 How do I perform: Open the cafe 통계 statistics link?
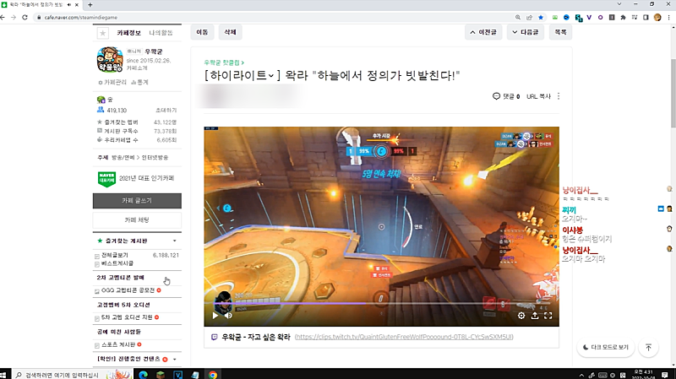tap(139, 82)
